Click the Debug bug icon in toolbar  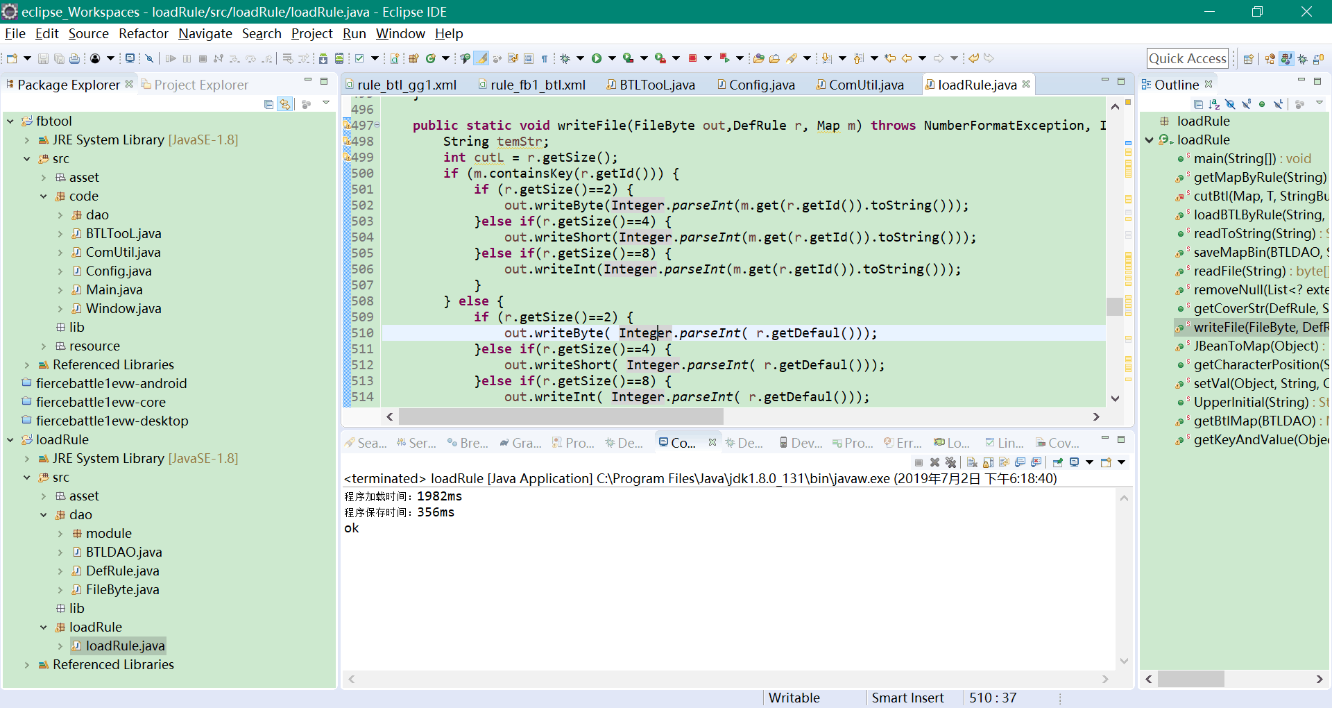565,58
